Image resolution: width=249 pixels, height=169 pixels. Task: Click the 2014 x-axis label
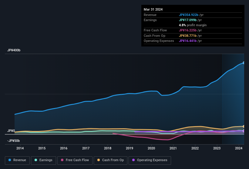(x=20, y=148)
